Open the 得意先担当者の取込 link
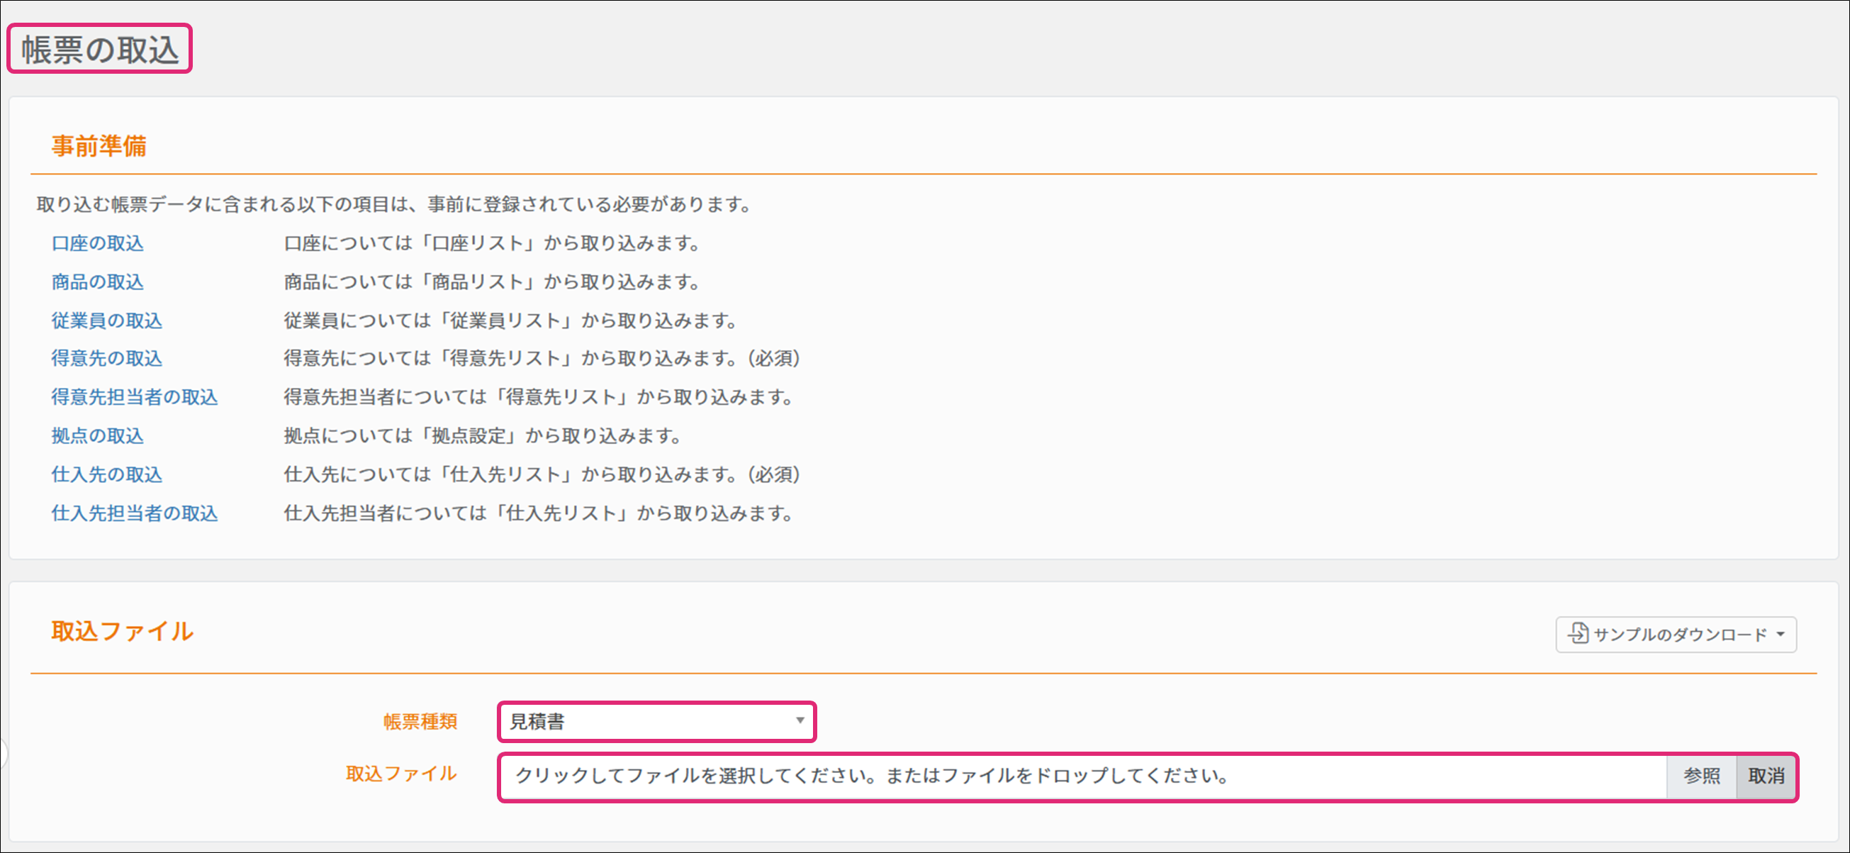Viewport: 1850px width, 853px height. tap(134, 397)
